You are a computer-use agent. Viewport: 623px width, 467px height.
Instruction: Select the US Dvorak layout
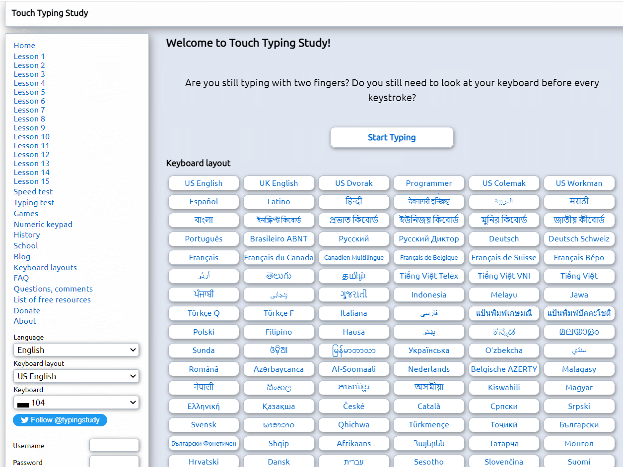click(354, 183)
